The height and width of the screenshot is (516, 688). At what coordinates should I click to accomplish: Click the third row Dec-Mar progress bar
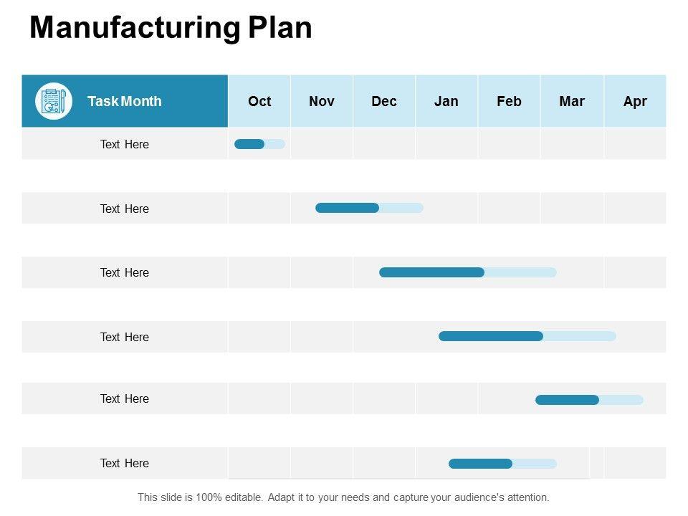click(x=467, y=272)
